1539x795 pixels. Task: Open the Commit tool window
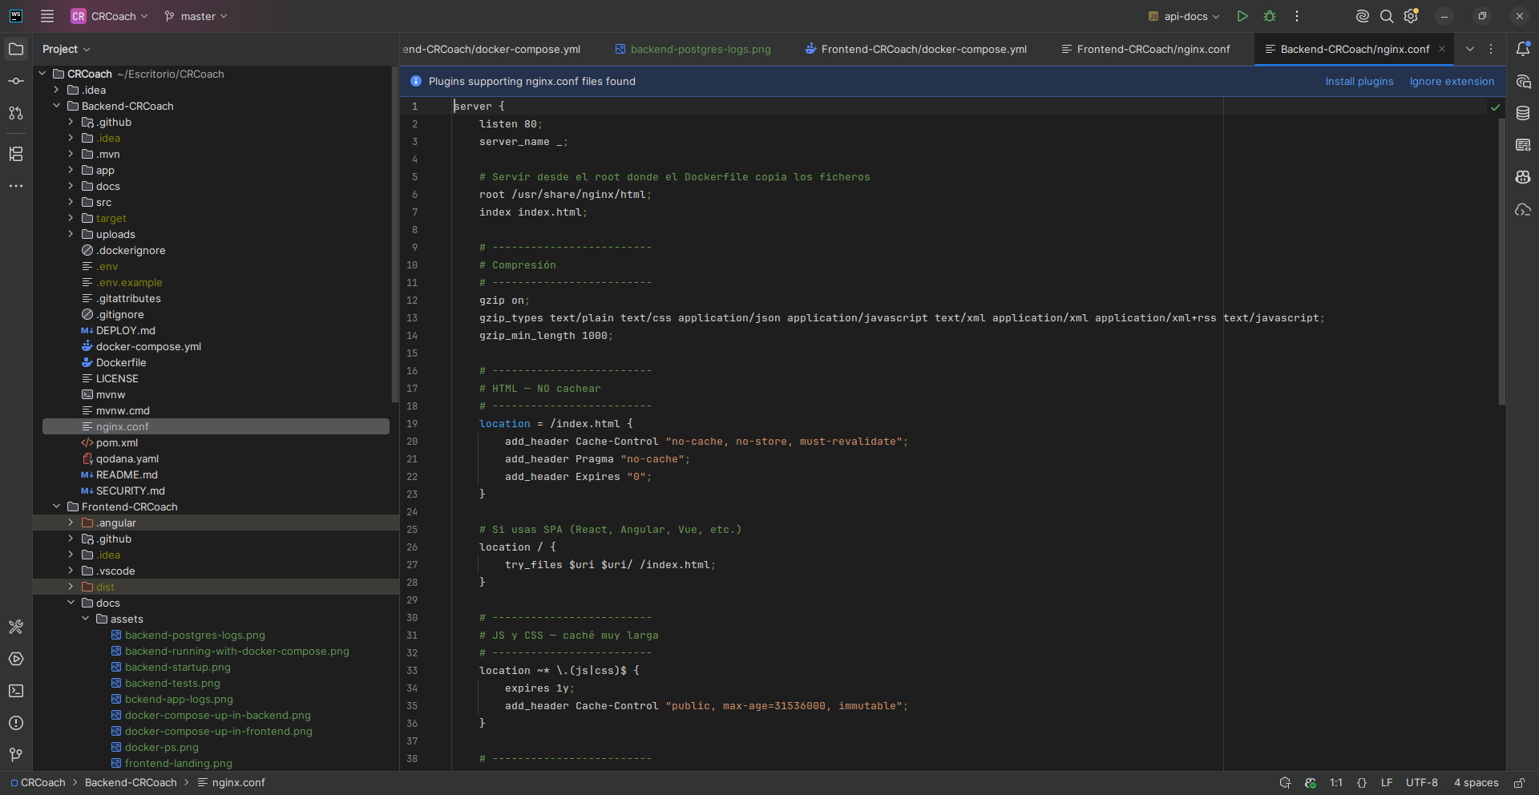[16, 81]
